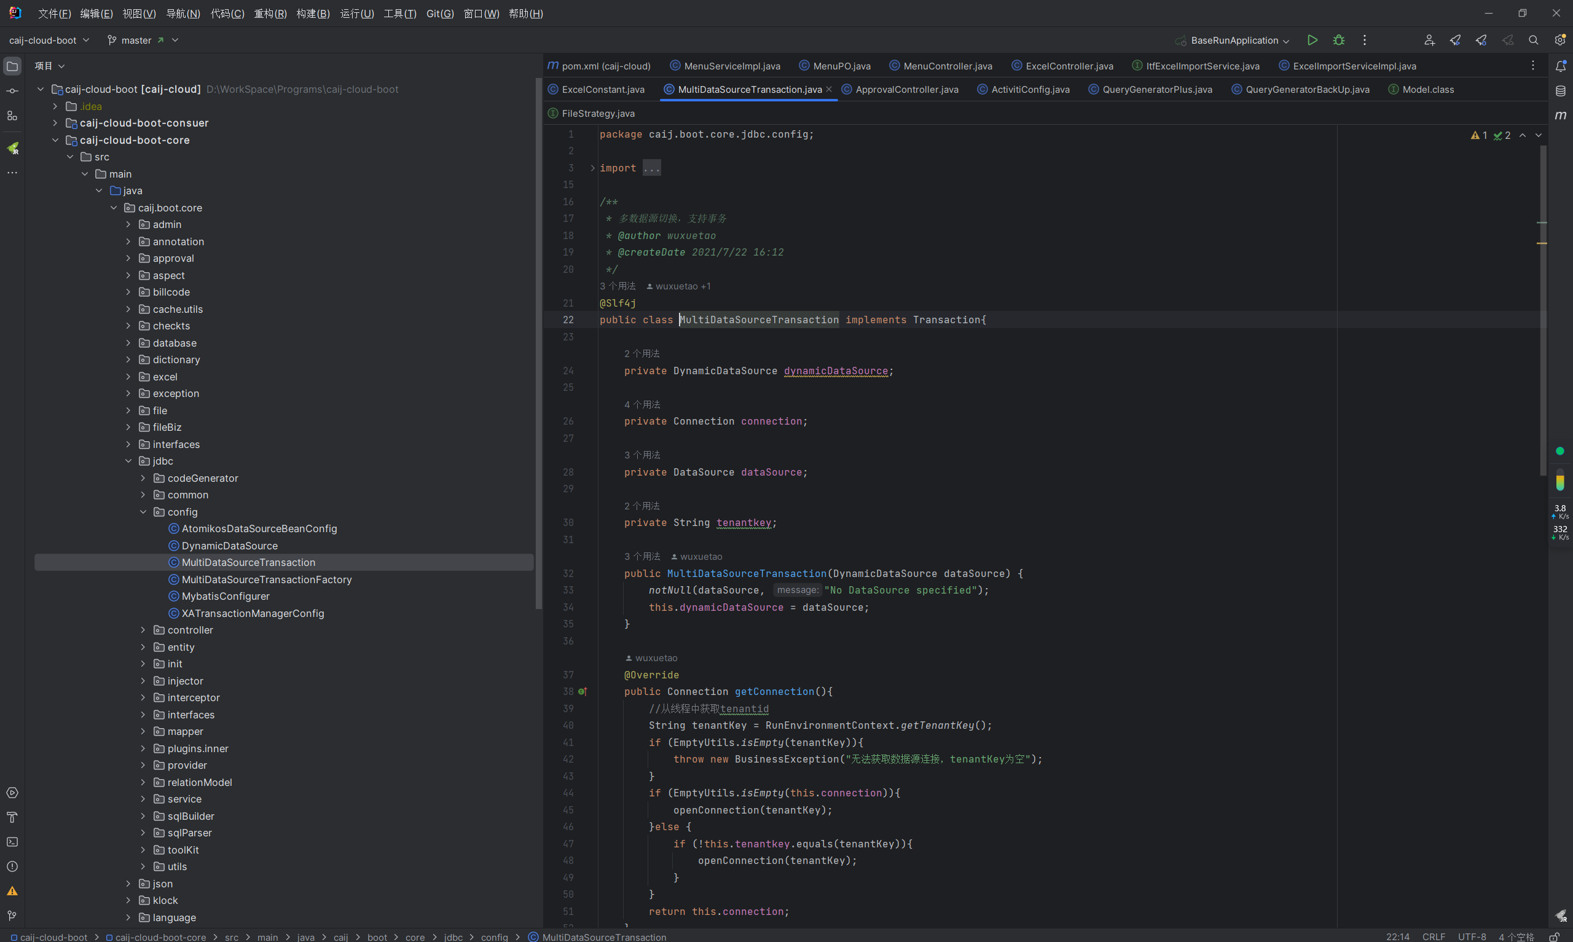
Task: Click 'config' breadcrumb in navigation bar
Action: pos(494,937)
